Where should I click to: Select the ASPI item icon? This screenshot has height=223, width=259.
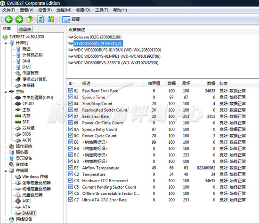click(x=18, y=201)
